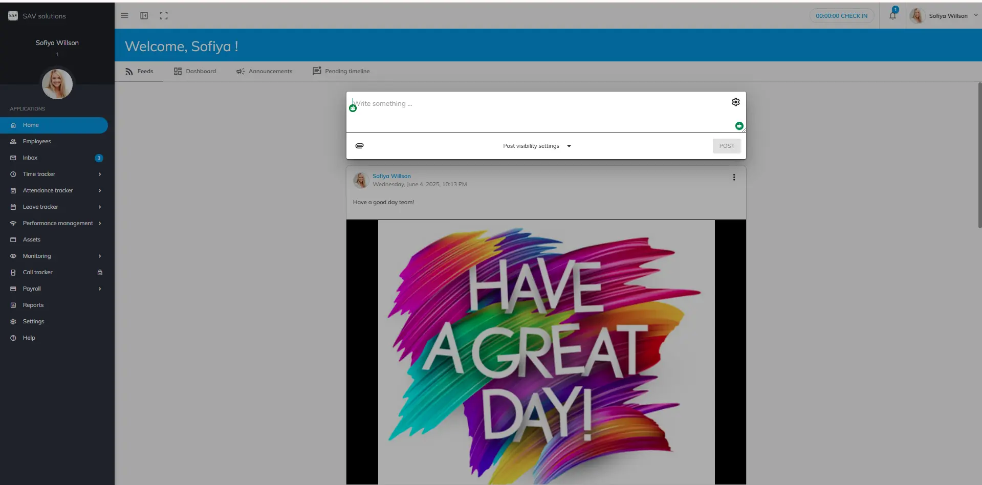Open Sofiya Willson post author link
The height and width of the screenshot is (485, 982).
(391, 176)
